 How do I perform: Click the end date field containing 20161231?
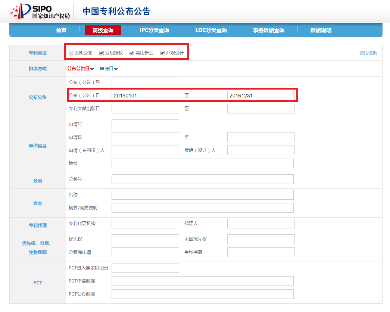261,96
